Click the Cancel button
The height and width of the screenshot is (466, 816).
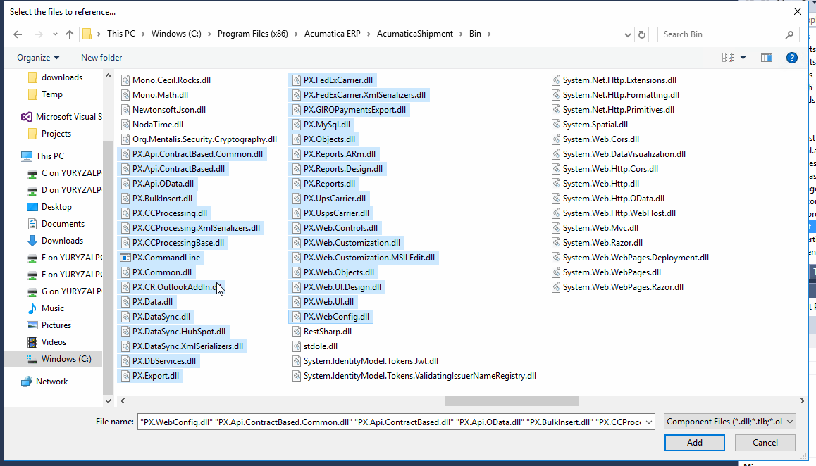coord(765,443)
